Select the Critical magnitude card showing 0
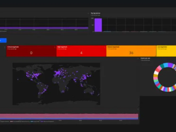 coord(31,51)
